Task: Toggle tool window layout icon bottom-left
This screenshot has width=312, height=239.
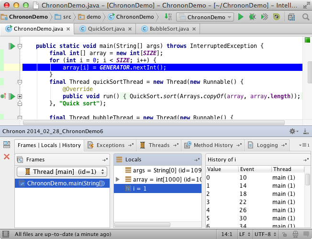Action: click(5, 234)
